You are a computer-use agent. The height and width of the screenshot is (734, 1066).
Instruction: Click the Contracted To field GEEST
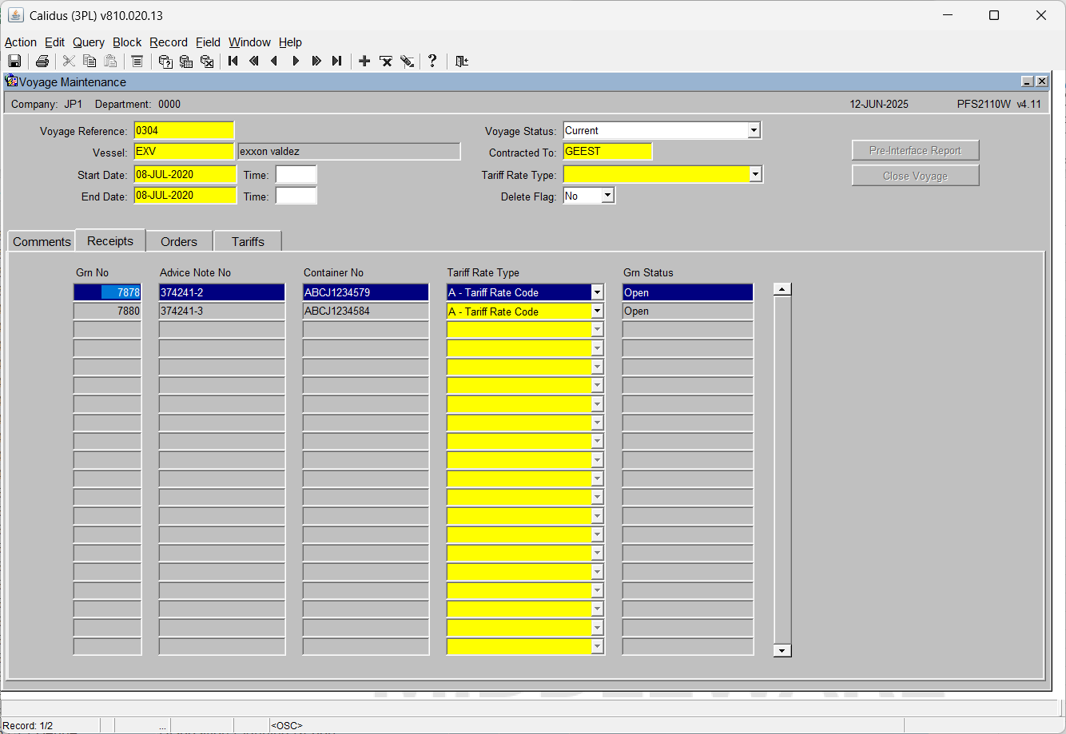pyautogui.click(x=607, y=151)
